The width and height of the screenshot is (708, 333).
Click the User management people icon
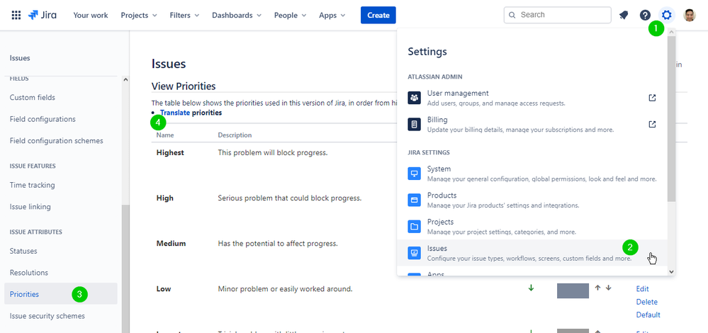[414, 98]
